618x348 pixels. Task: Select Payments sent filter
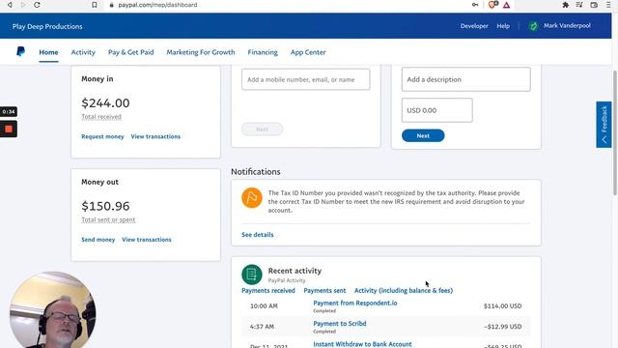point(324,290)
